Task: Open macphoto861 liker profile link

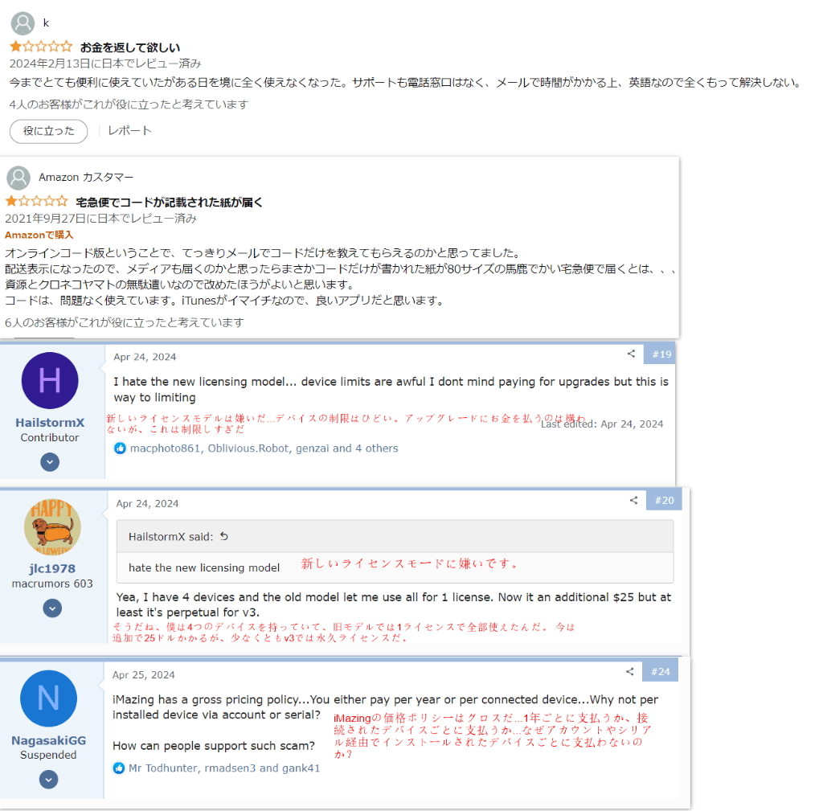Action: pyautogui.click(x=166, y=449)
